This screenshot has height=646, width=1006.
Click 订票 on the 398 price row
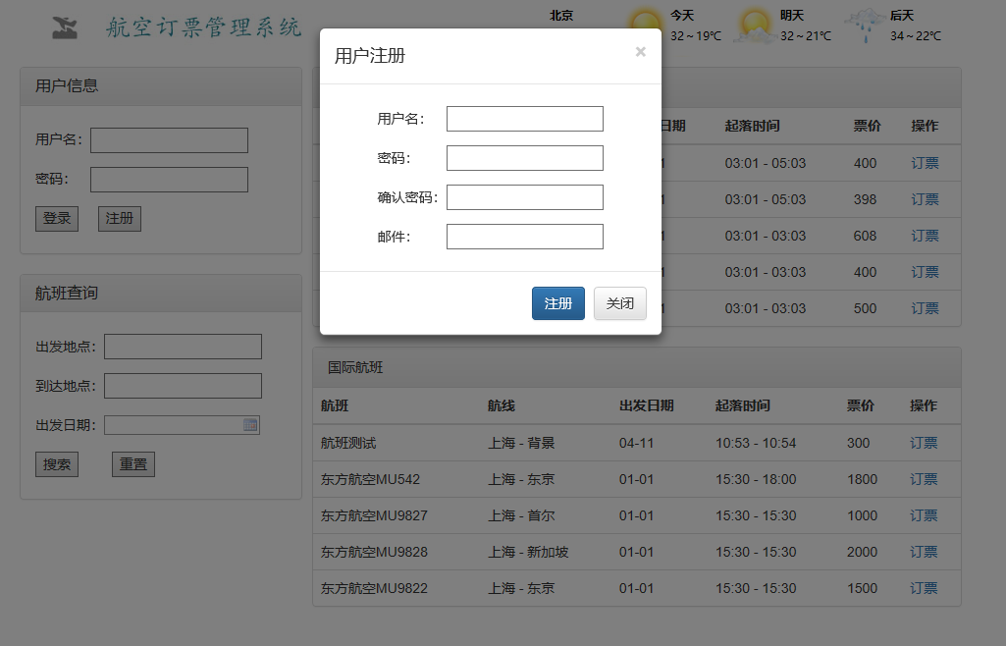tap(926, 199)
